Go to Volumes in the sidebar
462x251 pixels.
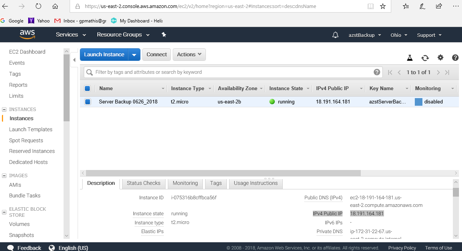coord(19,224)
